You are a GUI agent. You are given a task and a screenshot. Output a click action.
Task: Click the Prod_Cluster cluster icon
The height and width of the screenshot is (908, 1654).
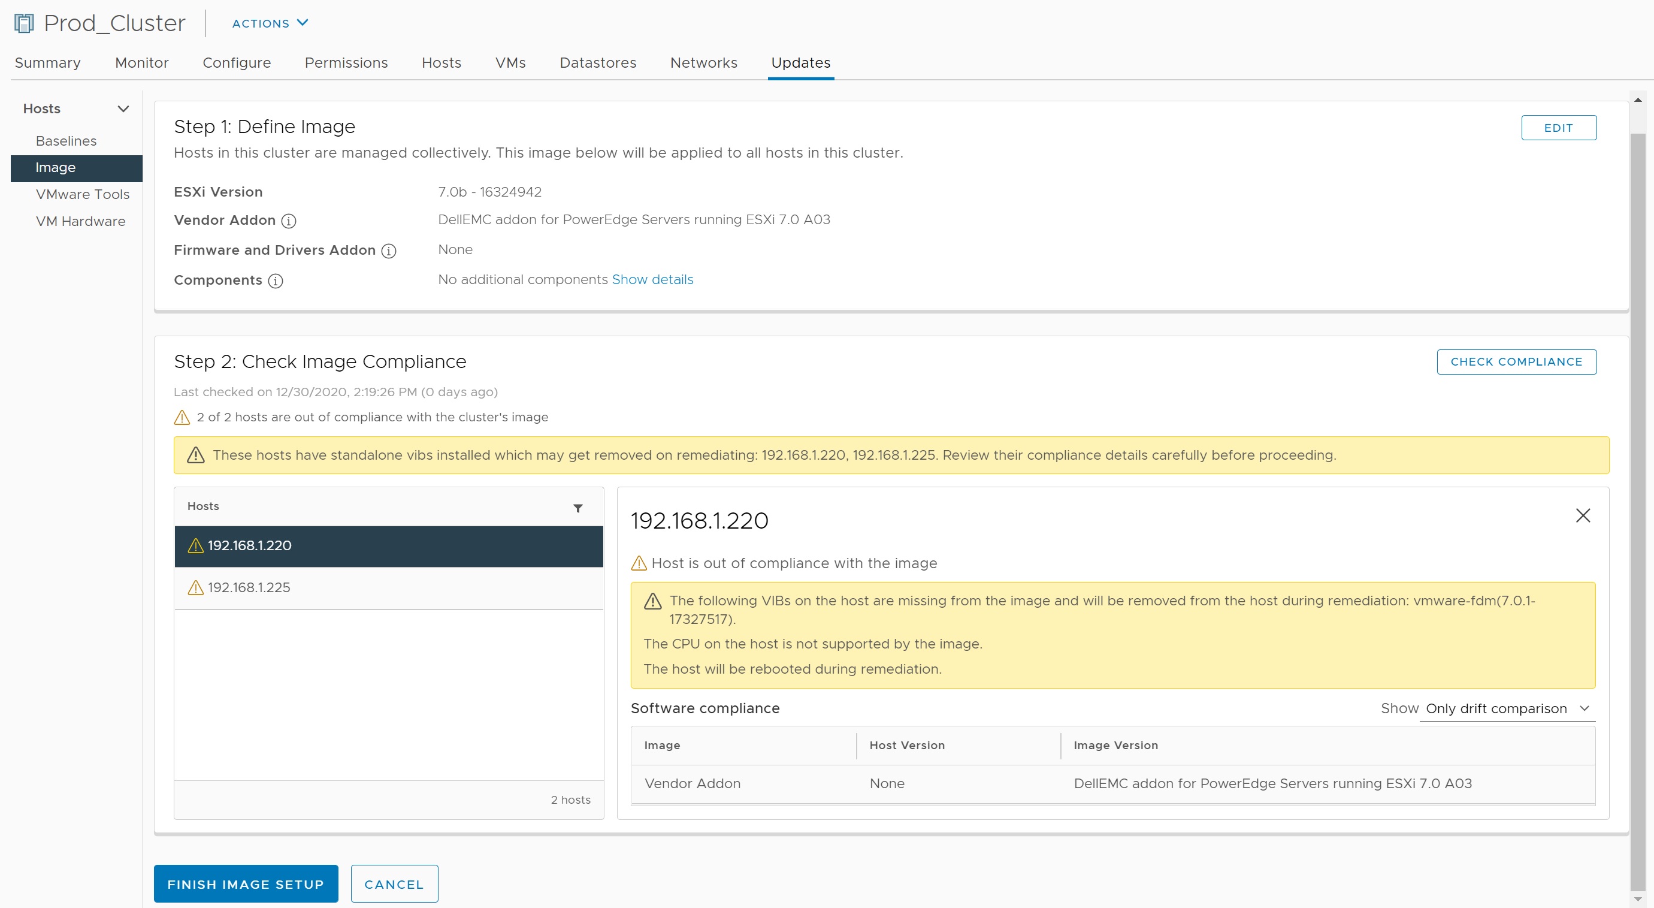tap(24, 24)
